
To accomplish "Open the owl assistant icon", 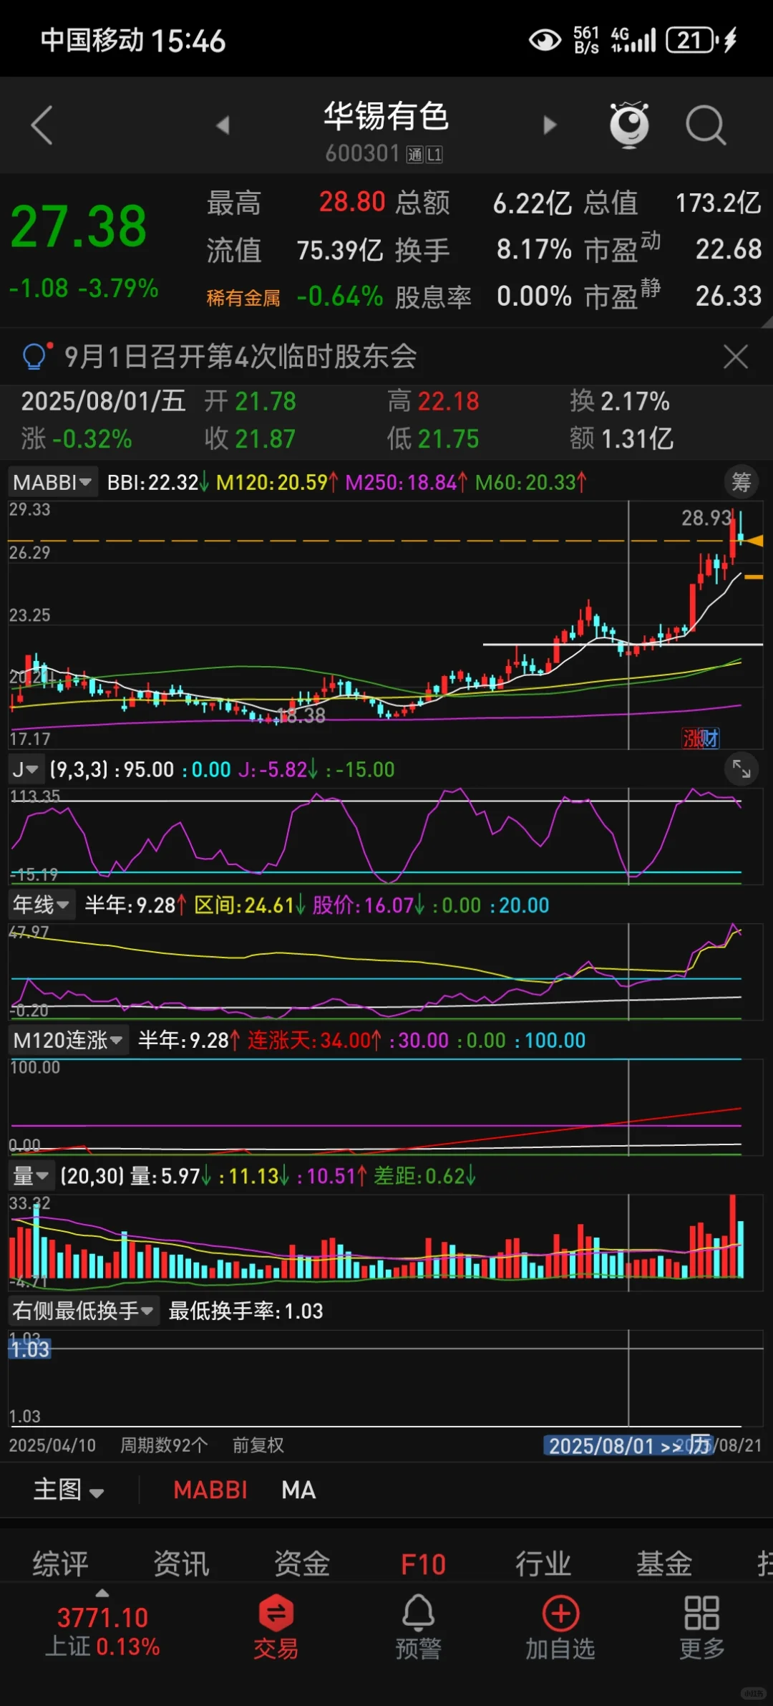I will (x=629, y=125).
